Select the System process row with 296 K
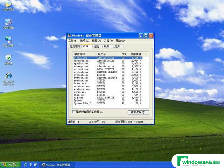Image resolution: width=224 pixels, height=168 pixels. (x=108, y=100)
